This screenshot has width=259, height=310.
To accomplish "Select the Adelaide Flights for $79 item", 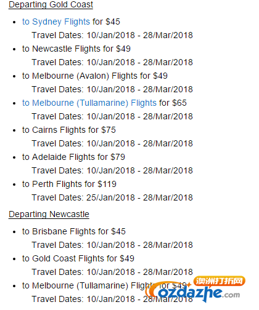I will click(73, 157).
